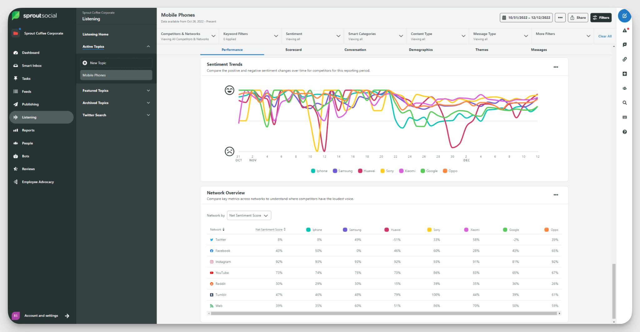
Task: Open the Employee Advocacy icon
Action: 16,182
